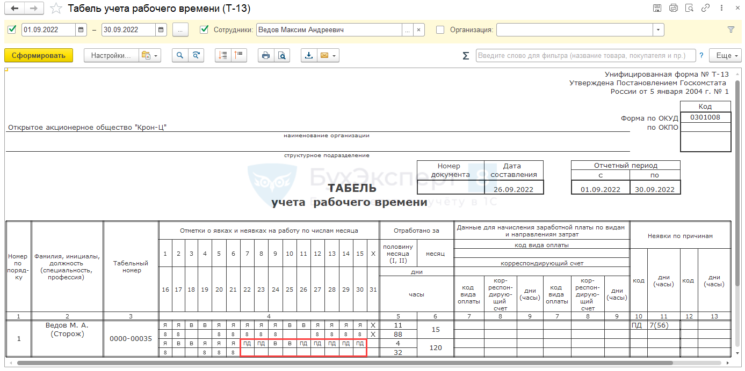
Task: Uncheck the period filter checkbox
Action: pos(12,29)
